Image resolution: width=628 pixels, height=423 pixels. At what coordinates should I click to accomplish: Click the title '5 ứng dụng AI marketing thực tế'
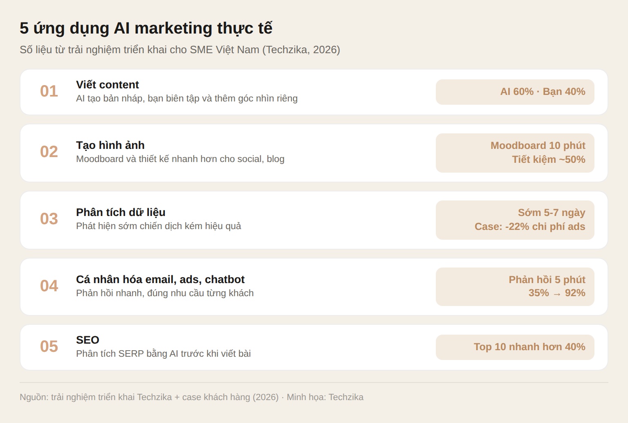146,28
